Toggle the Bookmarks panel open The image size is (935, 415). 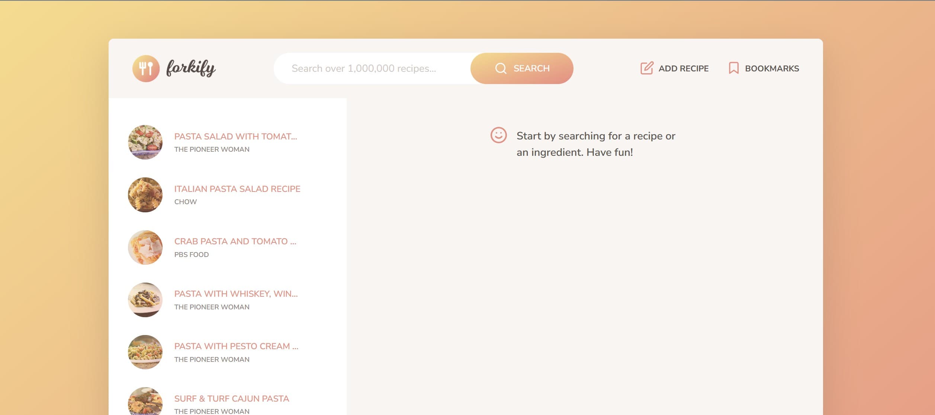tap(764, 68)
